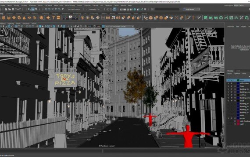This screenshot has width=250, height=157.
Task: Switch to the Sculpting shelf tab
Action: pyautogui.click(x=45, y=14)
